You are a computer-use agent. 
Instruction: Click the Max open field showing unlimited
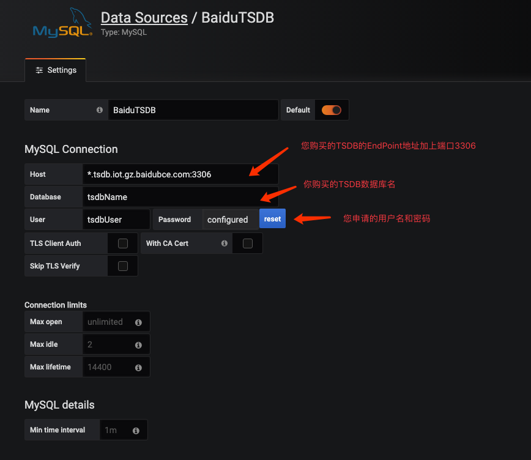coord(116,322)
